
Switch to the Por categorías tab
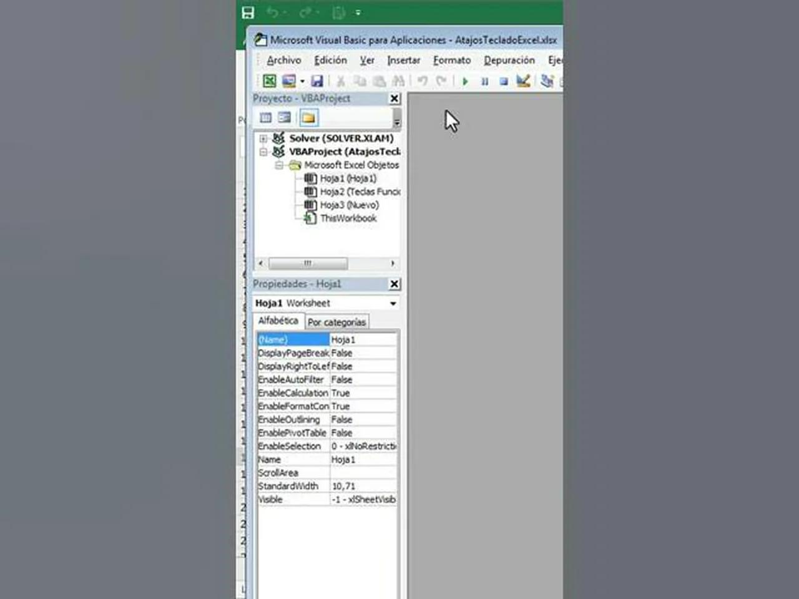pos(337,321)
